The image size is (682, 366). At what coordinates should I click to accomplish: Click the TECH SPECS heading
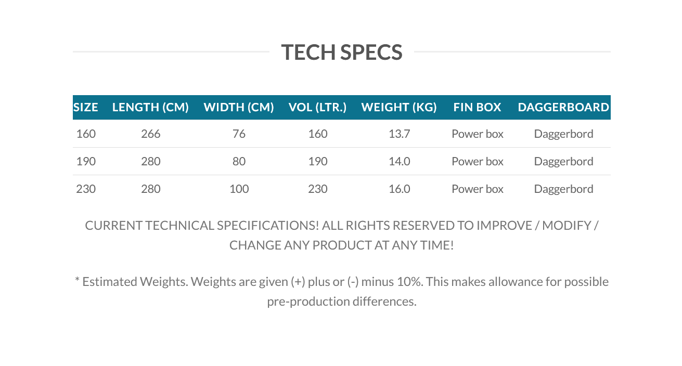(x=342, y=53)
